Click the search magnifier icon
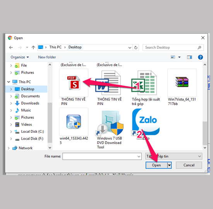The height and width of the screenshot is (209, 213). coord(199,48)
